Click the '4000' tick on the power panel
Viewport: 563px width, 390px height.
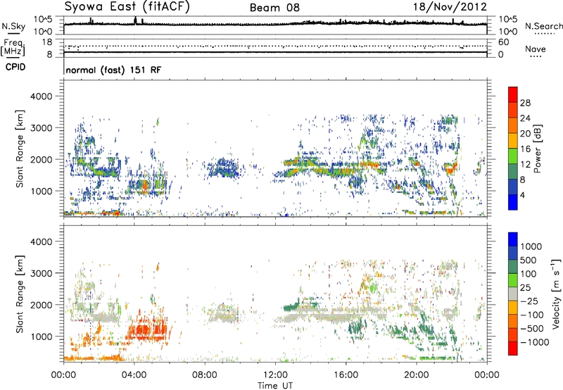click(41, 96)
